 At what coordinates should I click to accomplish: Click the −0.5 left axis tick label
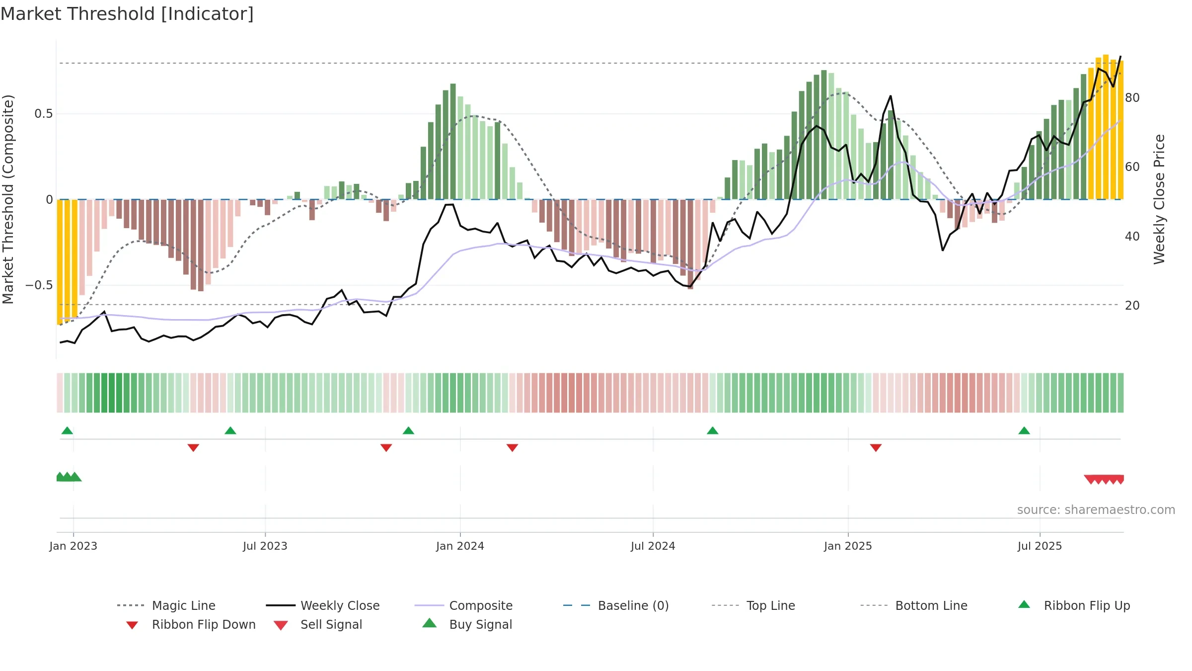39,285
